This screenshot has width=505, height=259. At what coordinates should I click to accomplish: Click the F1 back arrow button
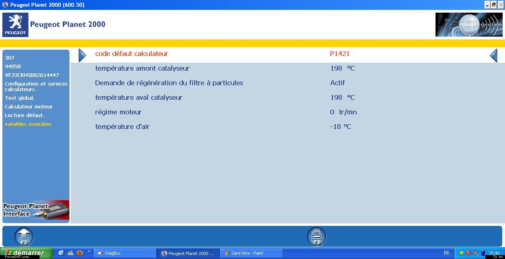(24, 237)
